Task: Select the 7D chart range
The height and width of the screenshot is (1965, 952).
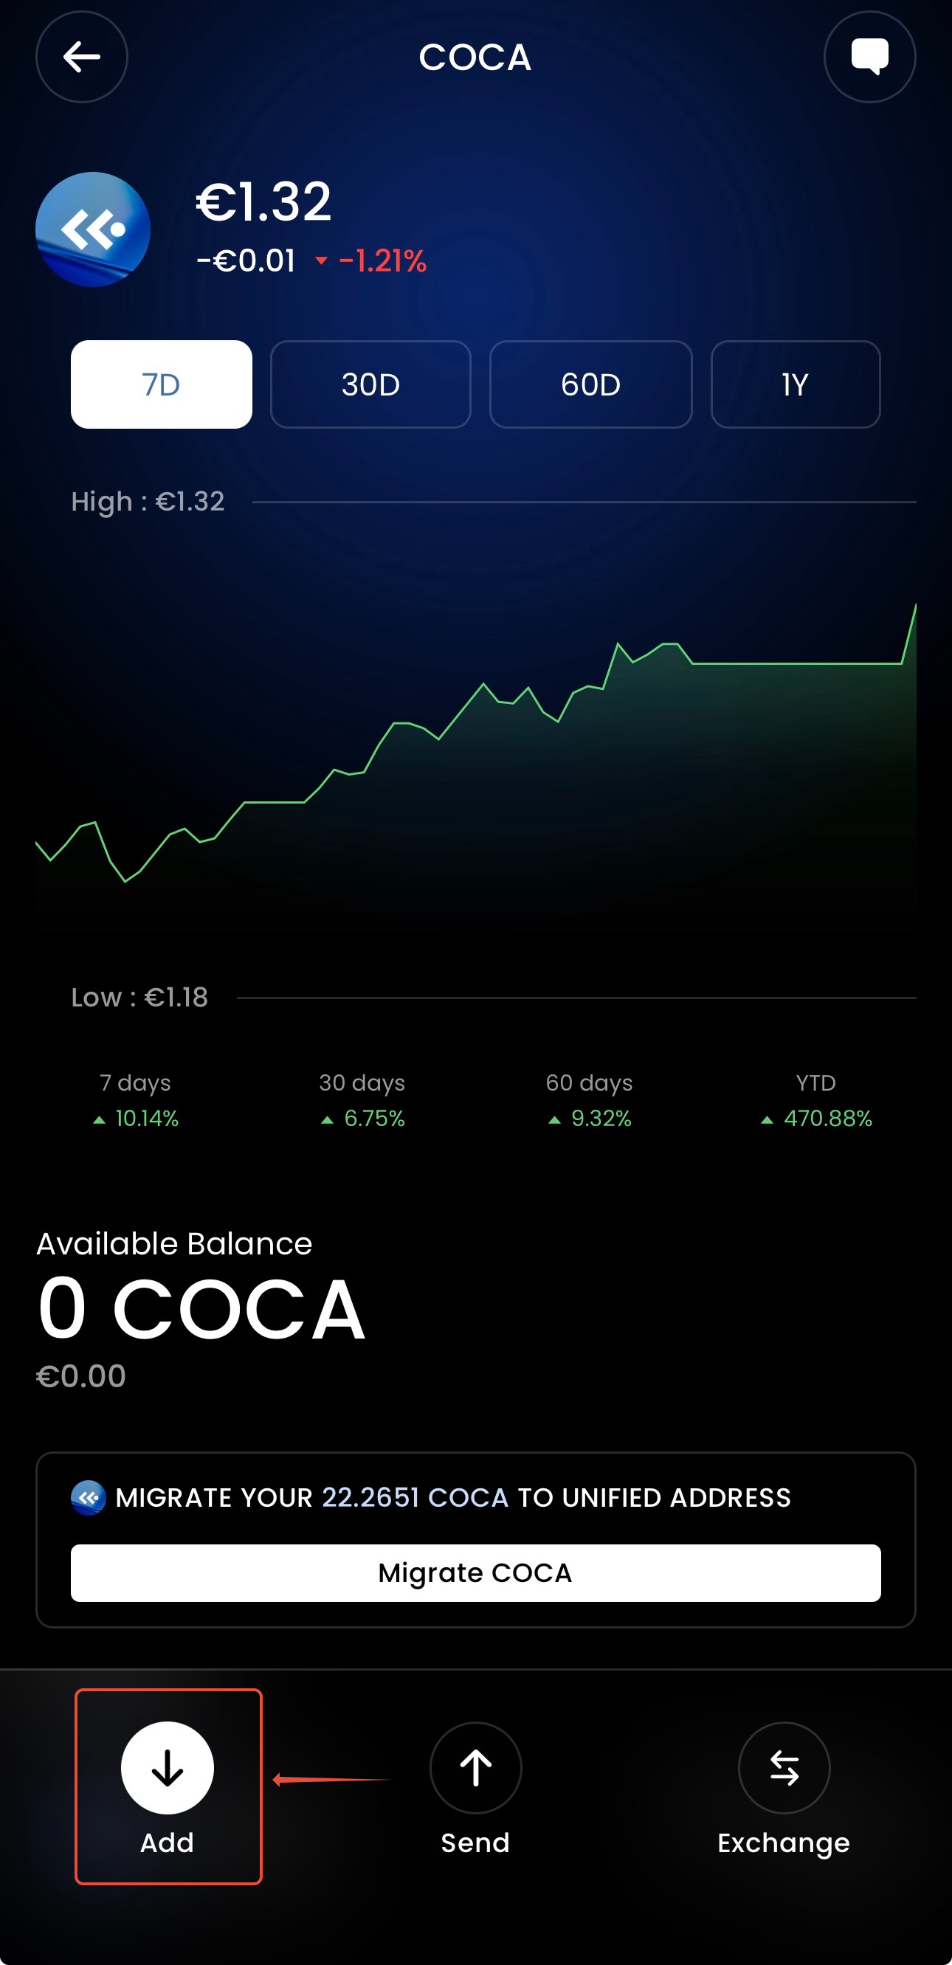Action: pyautogui.click(x=162, y=384)
